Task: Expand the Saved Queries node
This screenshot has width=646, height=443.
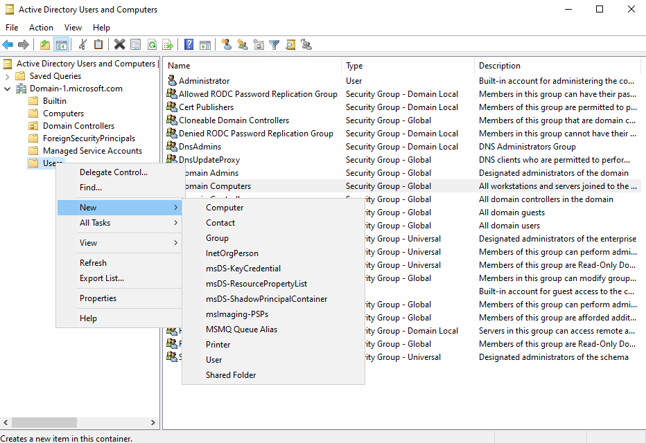Action: (7, 75)
